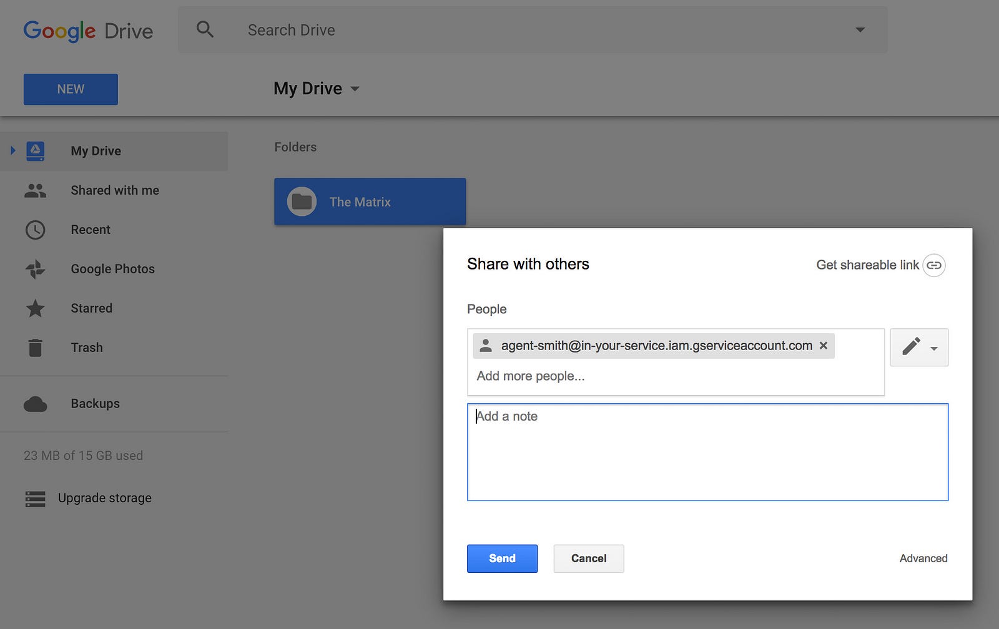Image resolution: width=999 pixels, height=629 pixels.
Task: Remove agent-smith recipient chip
Action: (824, 346)
